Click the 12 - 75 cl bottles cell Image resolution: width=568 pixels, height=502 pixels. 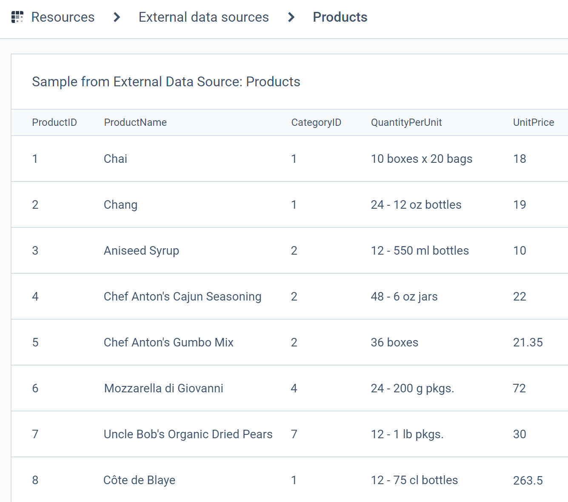coord(414,480)
